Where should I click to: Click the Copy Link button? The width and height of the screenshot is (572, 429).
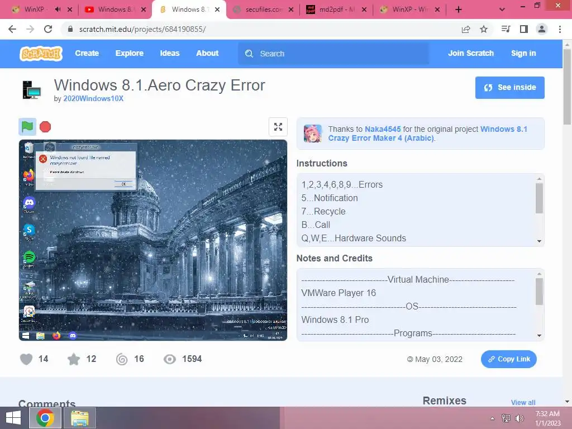click(508, 359)
